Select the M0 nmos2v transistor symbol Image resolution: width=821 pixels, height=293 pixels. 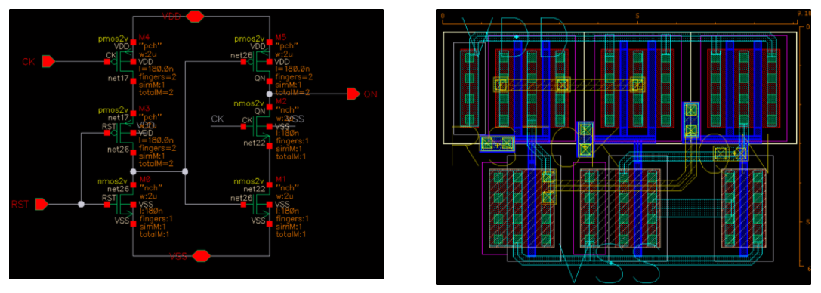122,204
